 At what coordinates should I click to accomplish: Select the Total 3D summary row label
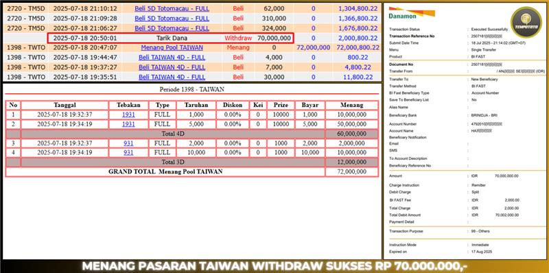click(173, 162)
